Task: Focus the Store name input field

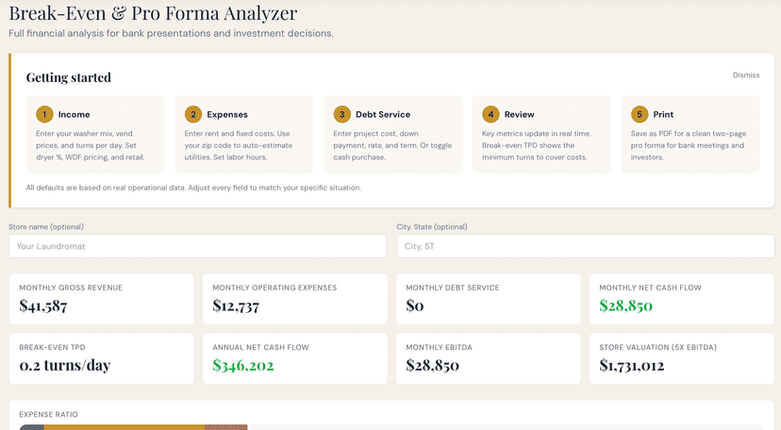Action: 197,246
